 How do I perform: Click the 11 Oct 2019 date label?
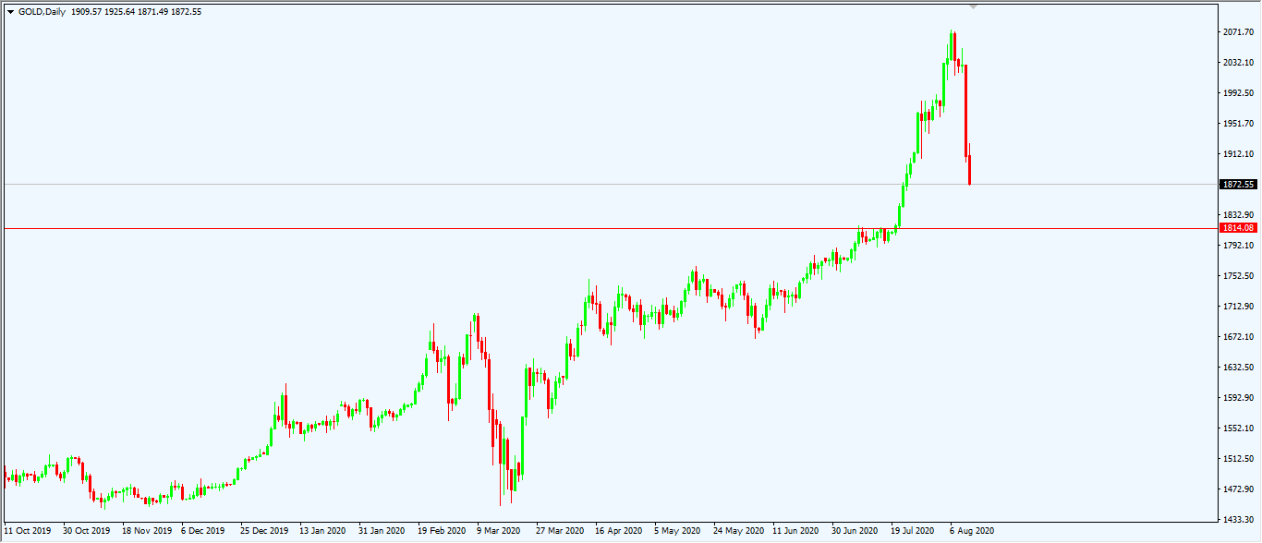click(27, 531)
